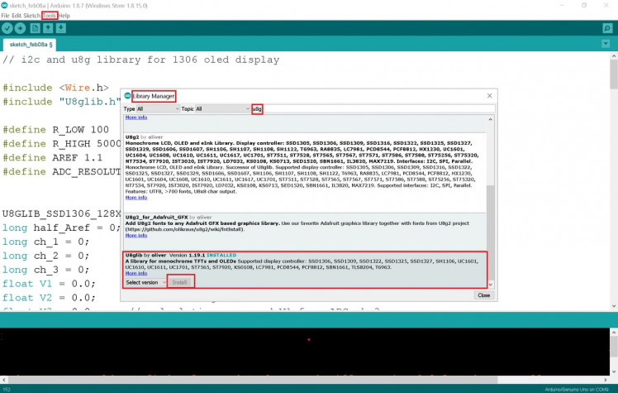The image size is (618, 393).
Task: Click the code line 'float V2 = 0.0;'
Action: [x=49, y=298]
